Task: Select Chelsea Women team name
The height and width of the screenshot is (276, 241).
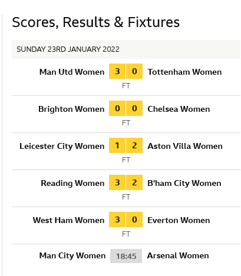Action: [x=179, y=109]
